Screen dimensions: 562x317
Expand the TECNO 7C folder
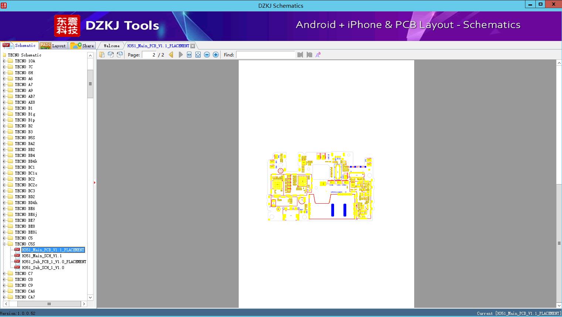(4, 67)
